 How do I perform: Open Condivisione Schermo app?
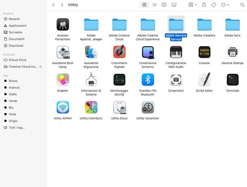coord(148,52)
